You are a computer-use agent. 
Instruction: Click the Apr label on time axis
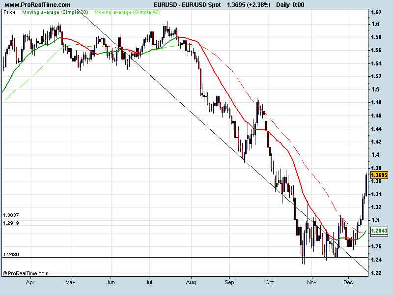[30, 283]
